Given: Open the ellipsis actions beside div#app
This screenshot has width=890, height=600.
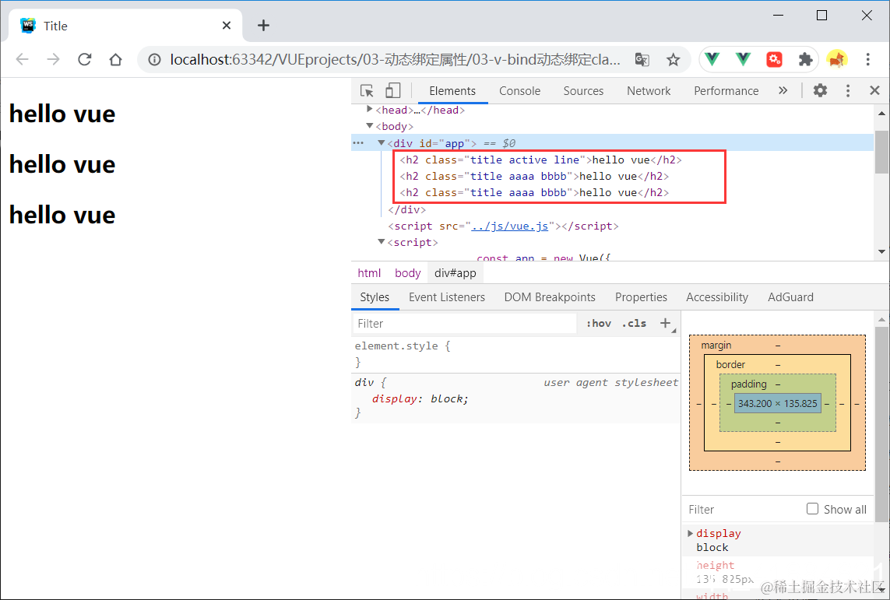Looking at the screenshot, I should pyautogui.click(x=358, y=143).
